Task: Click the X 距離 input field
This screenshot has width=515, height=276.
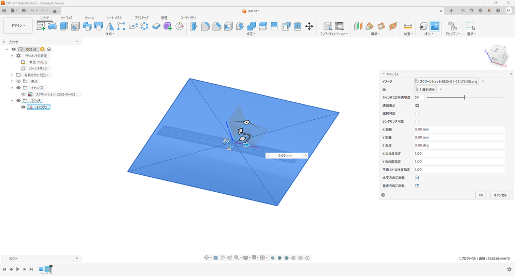Action: coord(459,130)
